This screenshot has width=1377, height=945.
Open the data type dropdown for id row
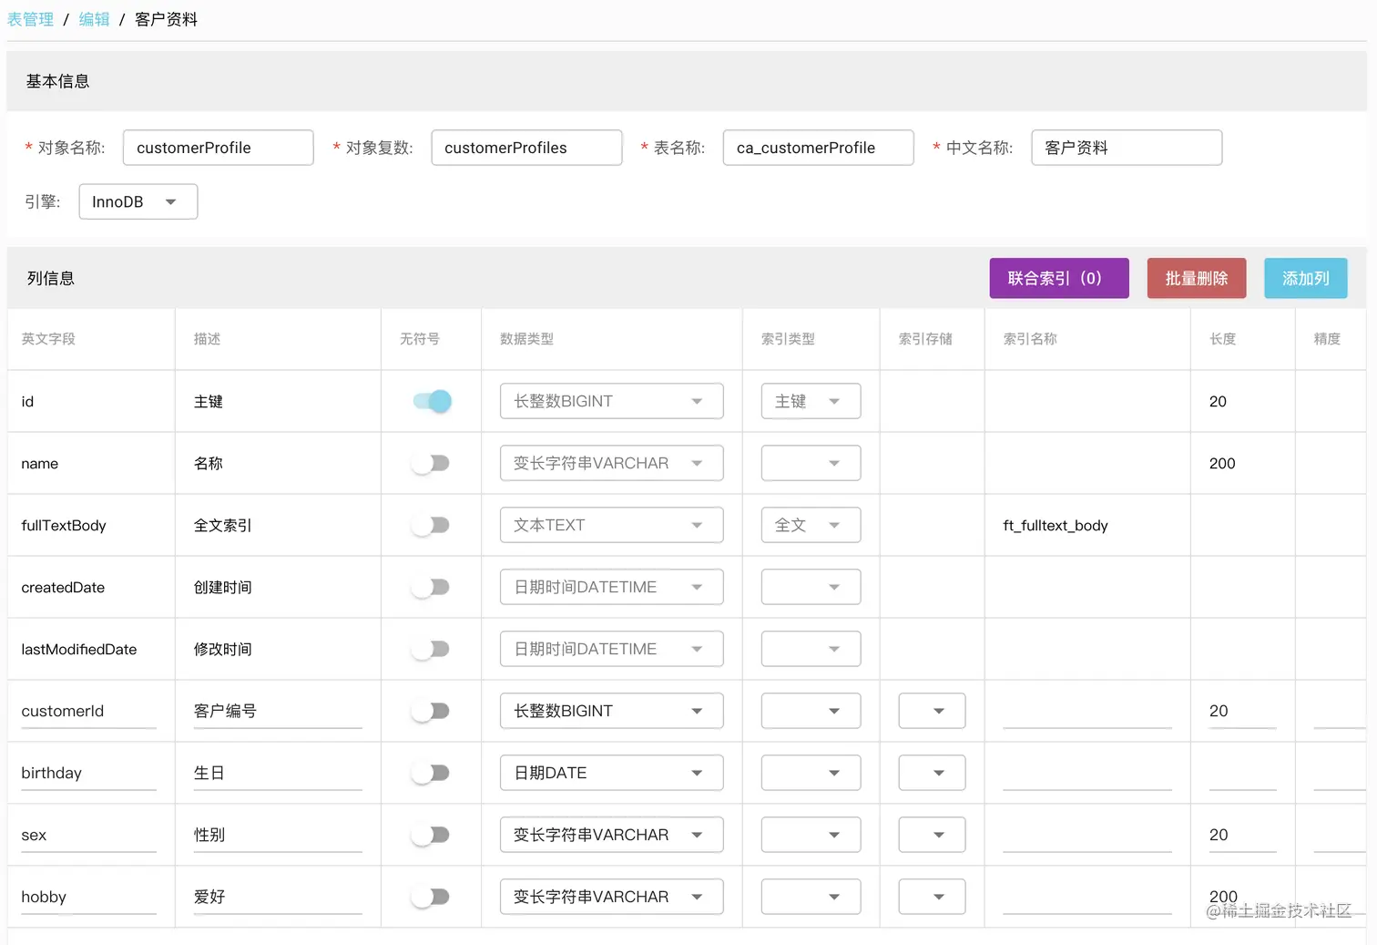pos(610,401)
